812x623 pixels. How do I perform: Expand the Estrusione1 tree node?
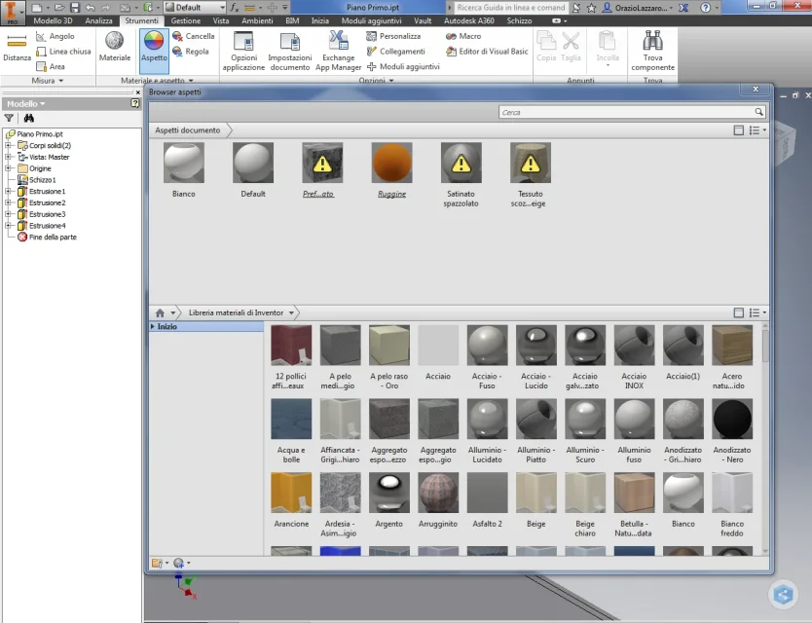pos(9,191)
